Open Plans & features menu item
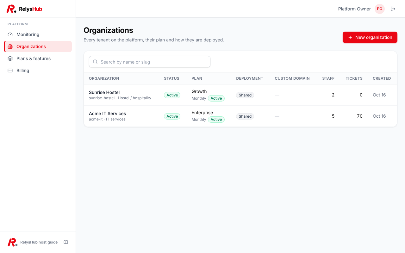The width and height of the screenshot is (405, 253). [x=38, y=59]
